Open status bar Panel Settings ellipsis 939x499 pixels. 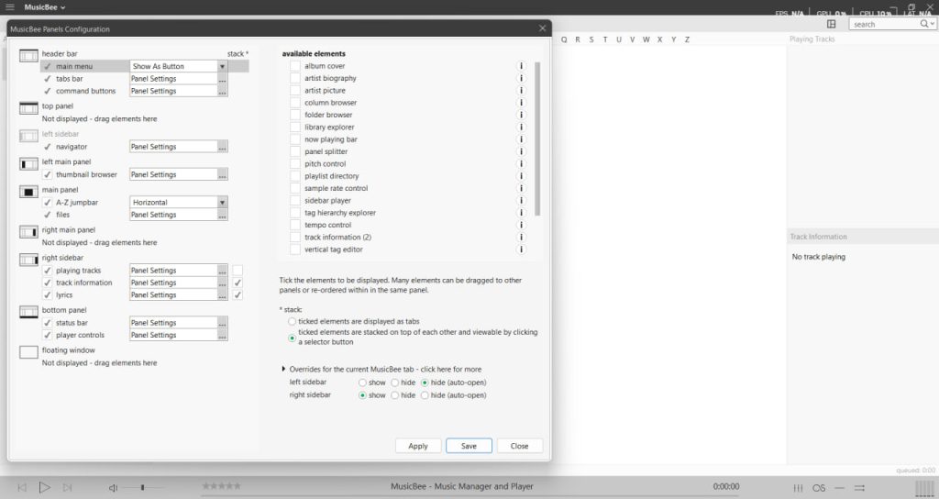point(222,323)
